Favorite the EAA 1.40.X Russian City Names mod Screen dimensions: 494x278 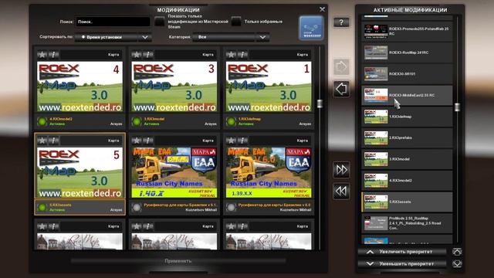tap(137, 141)
